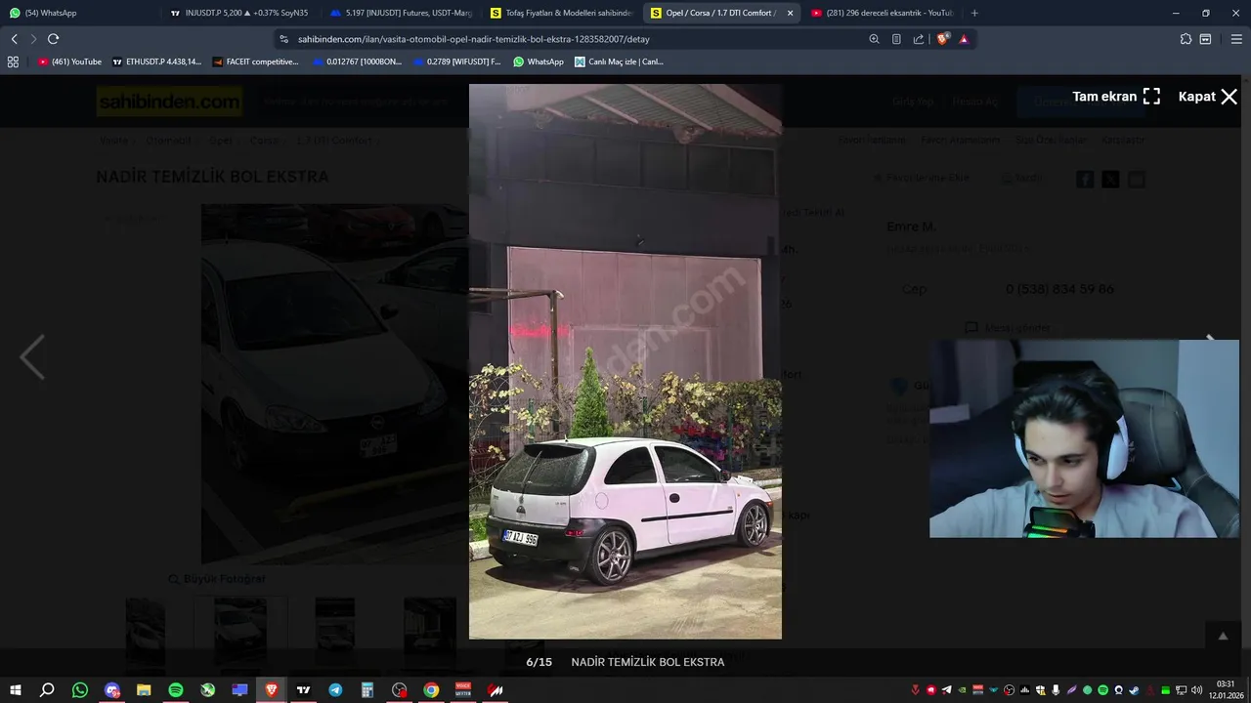The height and width of the screenshot is (703, 1251).
Task: Open a new browser tab
Action: [974, 13]
